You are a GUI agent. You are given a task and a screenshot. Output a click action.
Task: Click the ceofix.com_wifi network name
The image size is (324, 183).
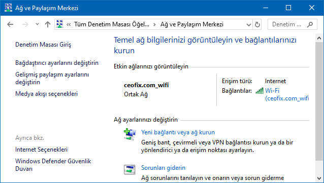(x=146, y=85)
